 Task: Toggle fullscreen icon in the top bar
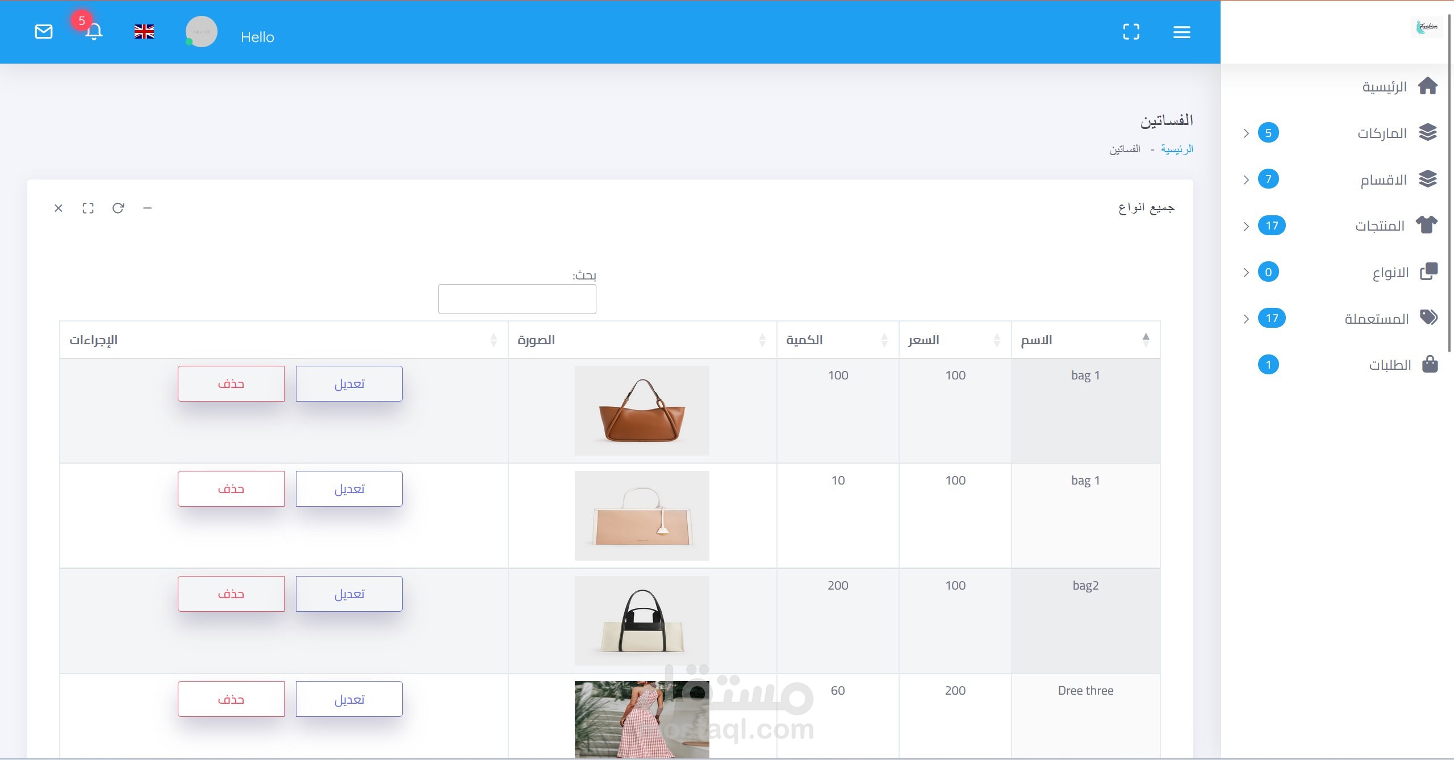(x=1131, y=32)
